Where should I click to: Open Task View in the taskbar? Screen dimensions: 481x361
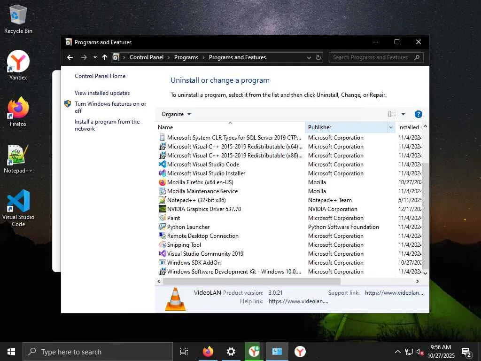point(184,352)
